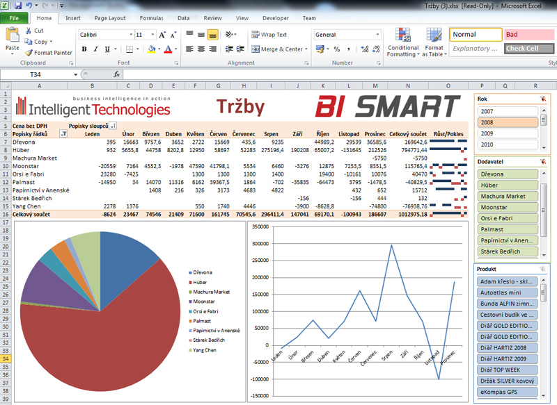Image resolution: width=557 pixels, height=405 pixels.
Task: Switch to the Insert tab
Action: 73,18
